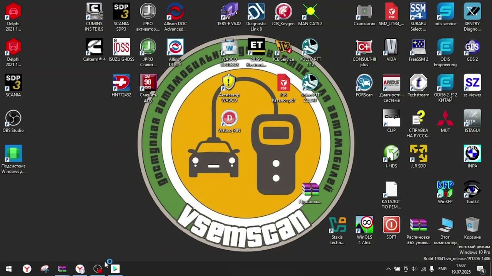
Task: Open Calterm 4 Cummins icon
Action: click(x=94, y=50)
